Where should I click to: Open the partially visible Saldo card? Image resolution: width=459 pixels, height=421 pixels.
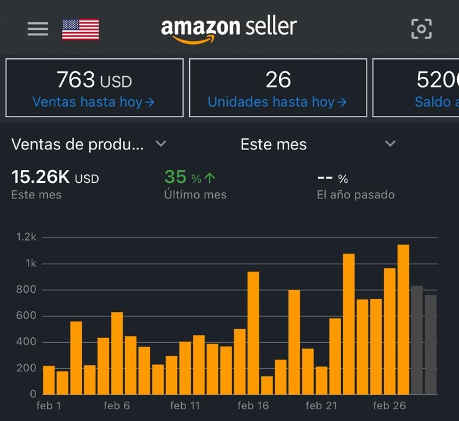pyautogui.click(x=416, y=88)
